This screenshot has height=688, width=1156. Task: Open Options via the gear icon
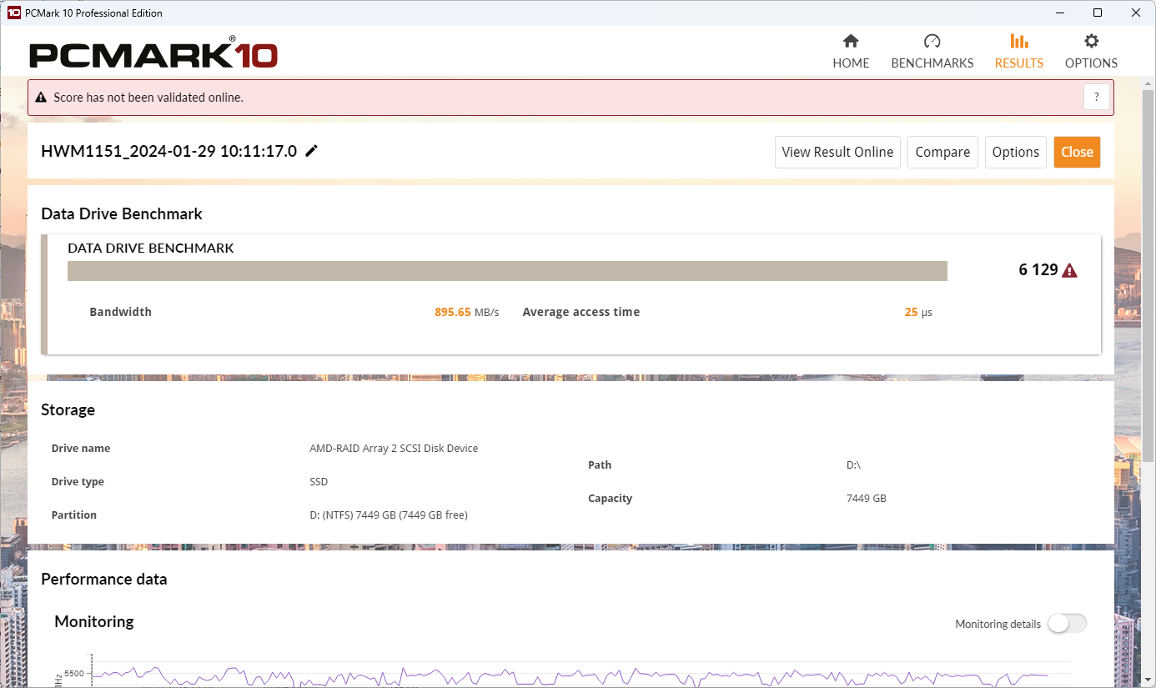tap(1091, 42)
